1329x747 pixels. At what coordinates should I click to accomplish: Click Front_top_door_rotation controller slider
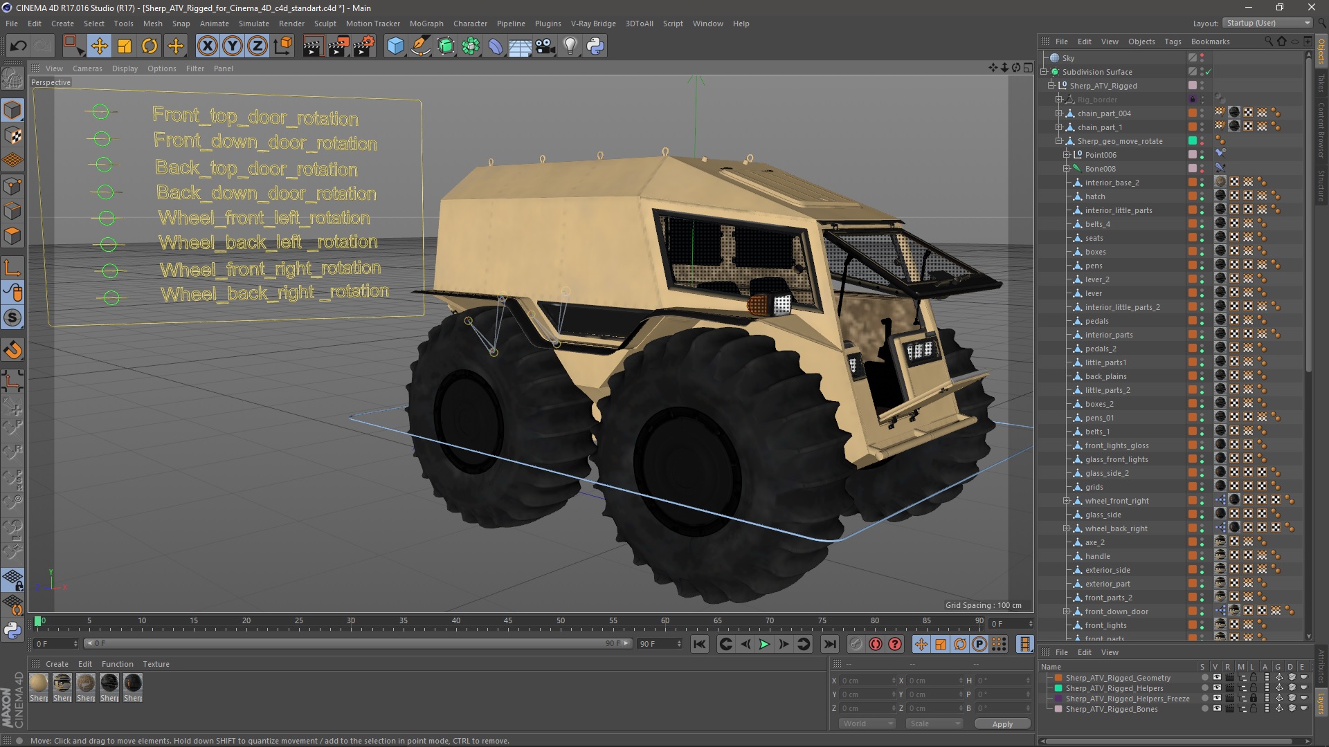pyautogui.click(x=102, y=111)
